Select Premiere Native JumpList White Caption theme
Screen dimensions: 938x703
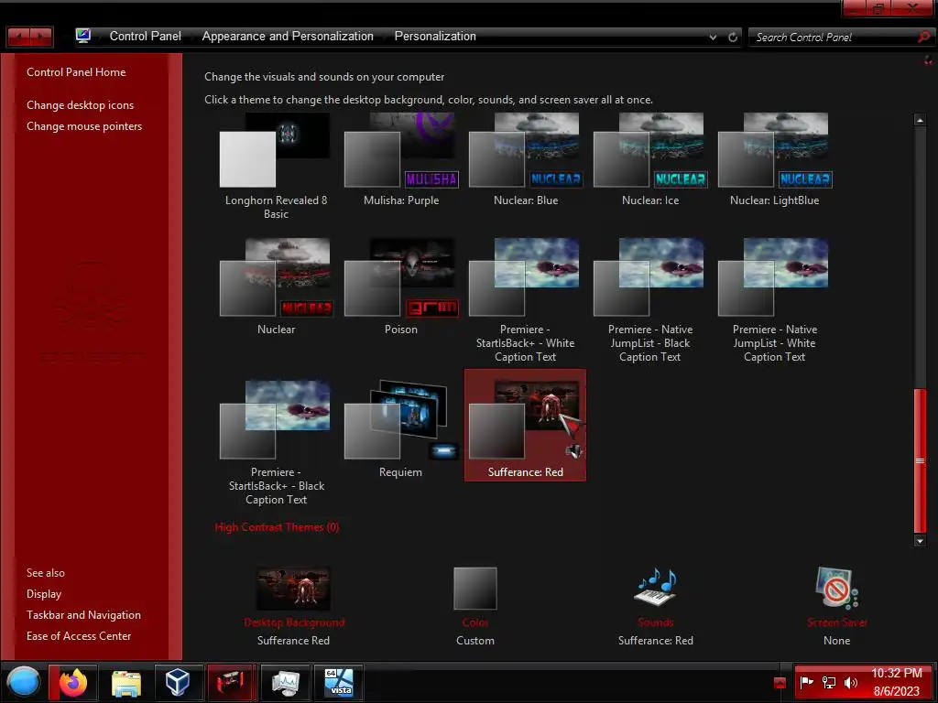pos(774,300)
